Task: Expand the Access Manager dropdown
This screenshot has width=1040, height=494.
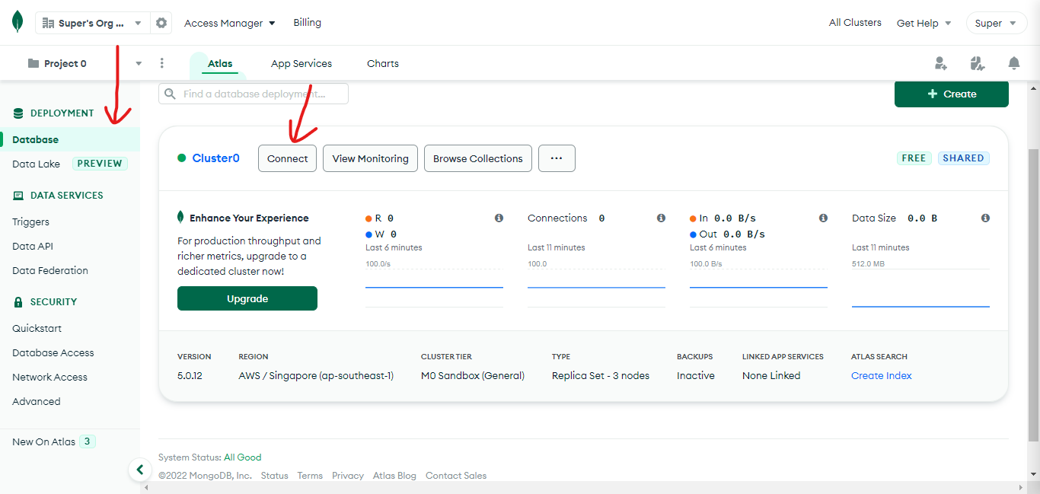Action: 230,23
